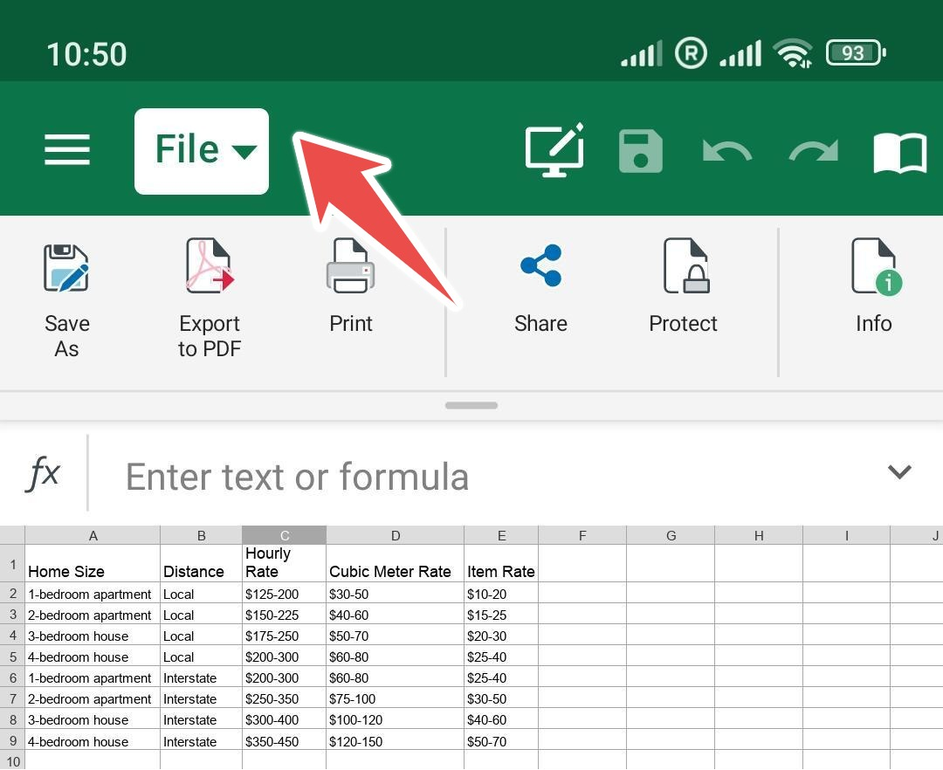
Task: Select '4-bedroom house' in row 9
Action: (x=93, y=740)
